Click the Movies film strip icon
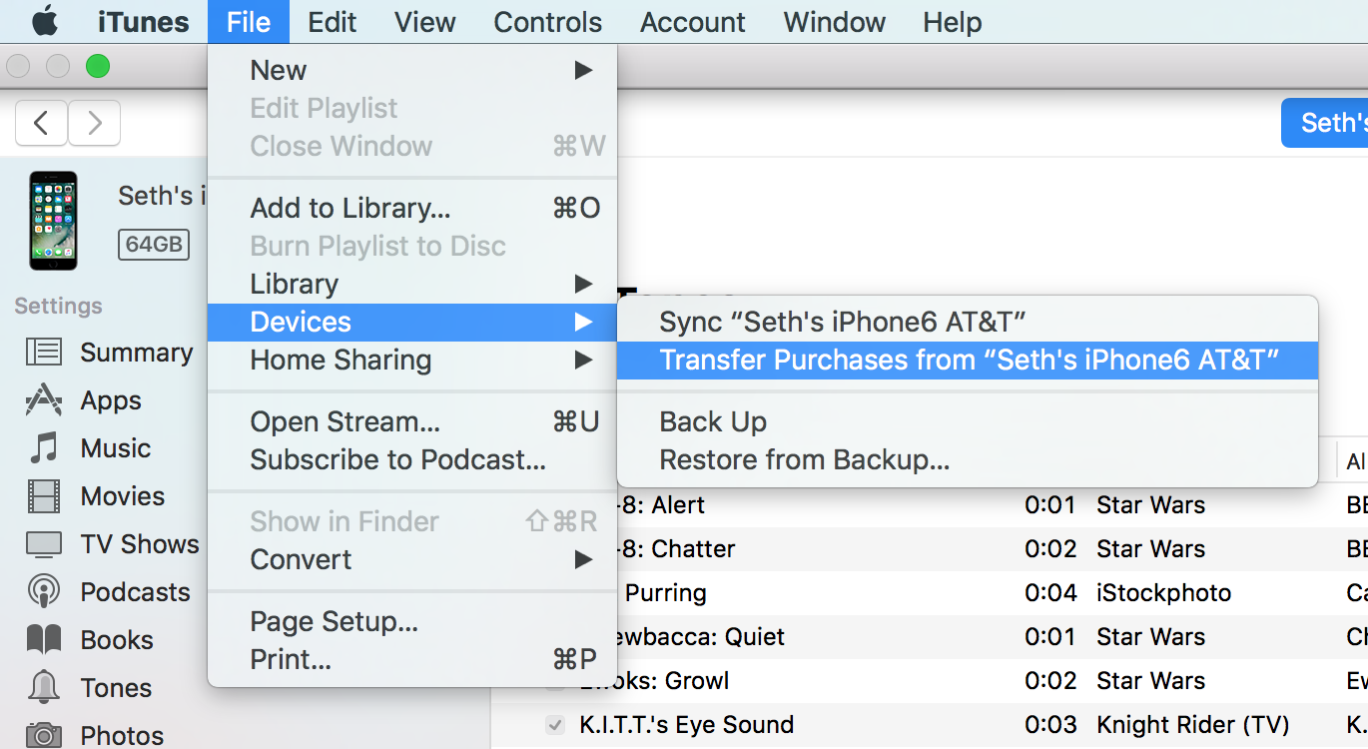This screenshot has height=749, width=1368. 43,496
